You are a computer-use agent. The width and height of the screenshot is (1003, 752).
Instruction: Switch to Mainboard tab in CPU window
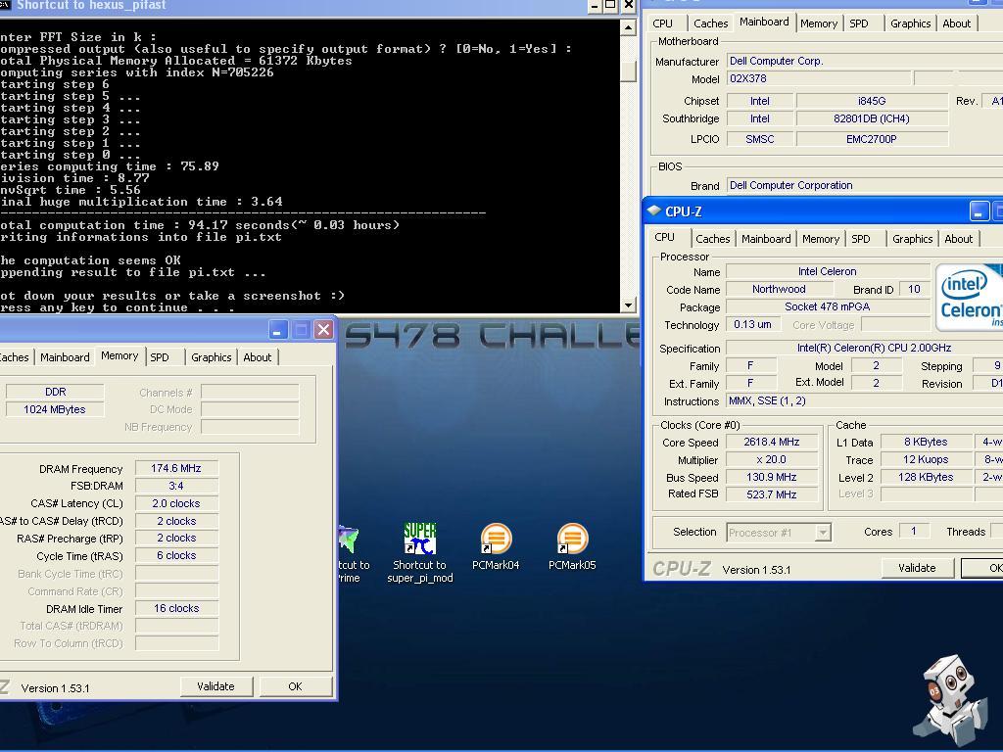[x=766, y=239]
